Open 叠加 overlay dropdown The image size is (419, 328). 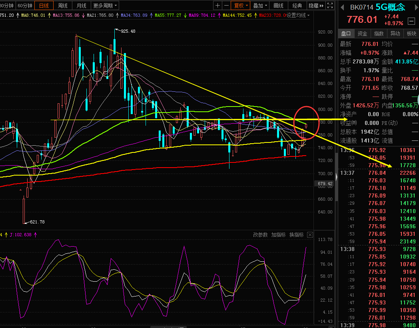[260, 6]
